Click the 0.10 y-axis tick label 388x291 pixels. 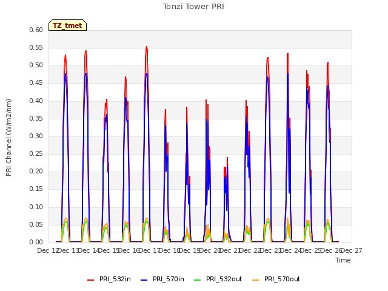pyautogui.click(x=36, y=207)
